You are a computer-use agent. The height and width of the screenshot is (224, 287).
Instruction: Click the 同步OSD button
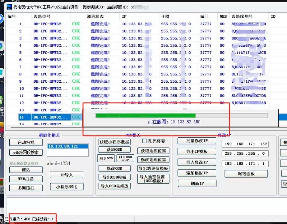[106, 158]
